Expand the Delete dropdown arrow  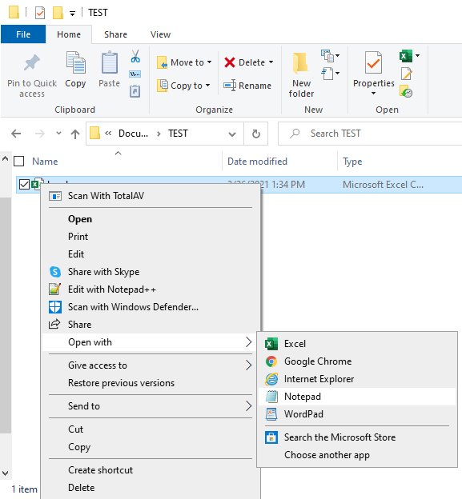click(271, 62)
